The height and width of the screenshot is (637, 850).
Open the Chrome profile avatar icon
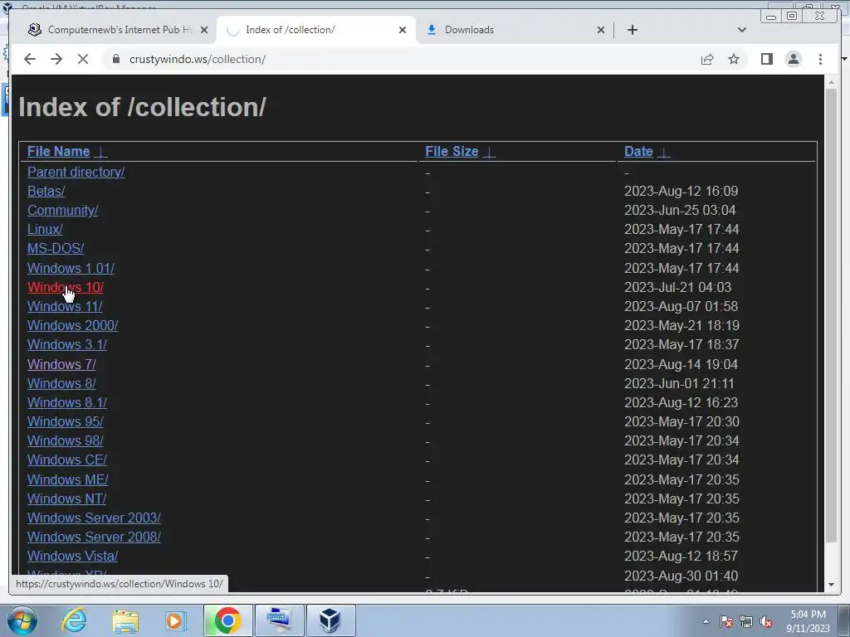coord(793,59)
